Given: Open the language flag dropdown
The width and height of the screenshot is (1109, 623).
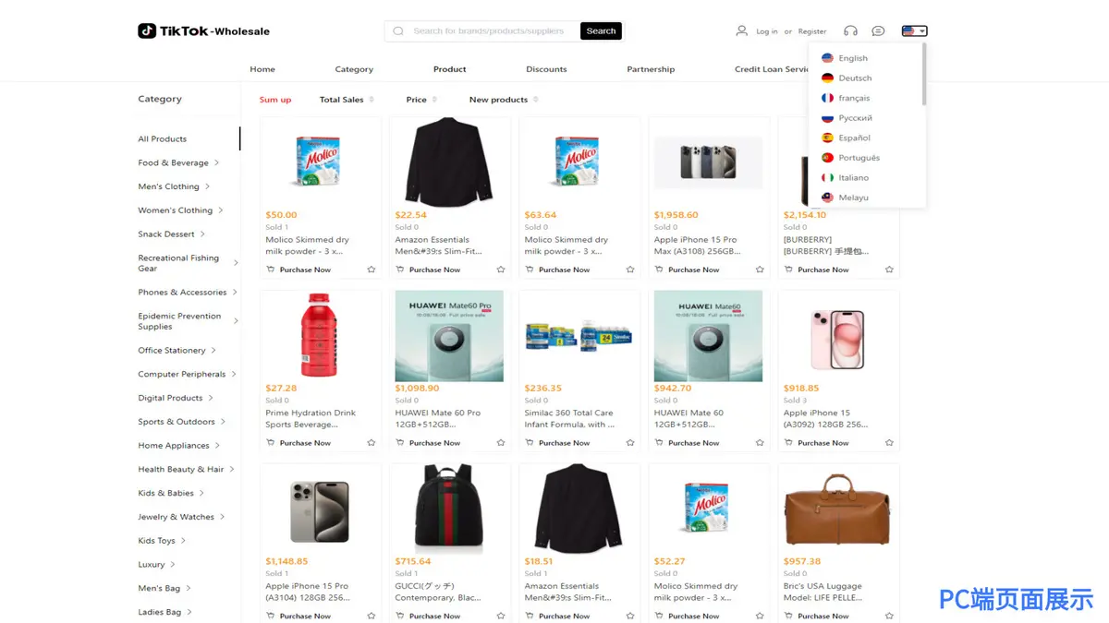Looking at the screenshot, I should [913, 31].
